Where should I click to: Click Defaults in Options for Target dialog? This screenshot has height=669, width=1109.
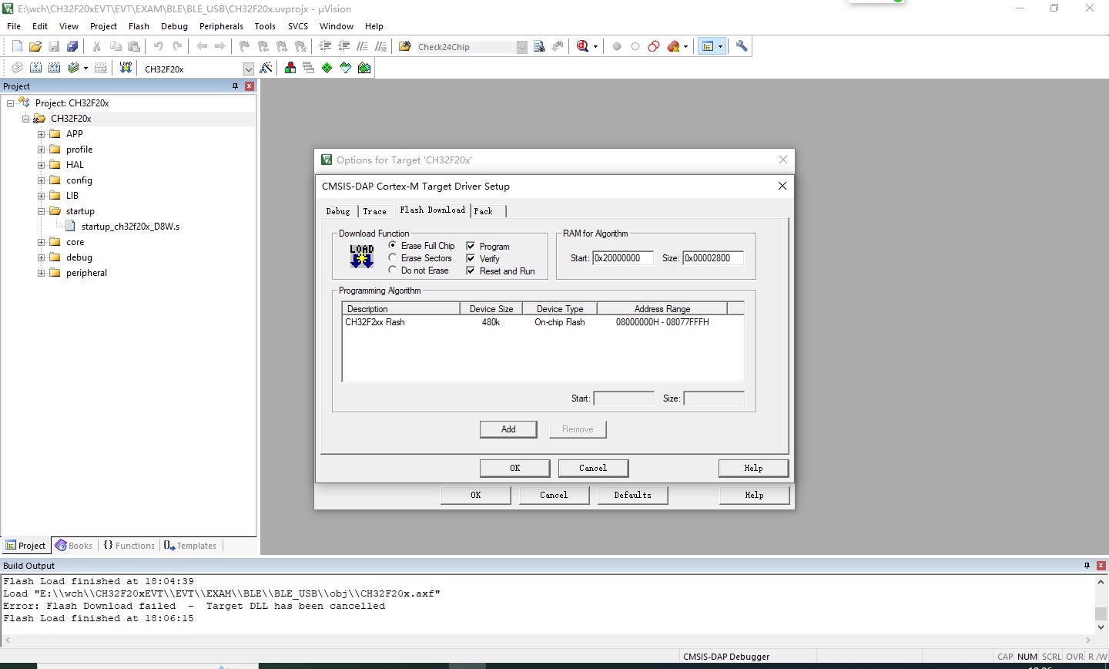[632, 495]
